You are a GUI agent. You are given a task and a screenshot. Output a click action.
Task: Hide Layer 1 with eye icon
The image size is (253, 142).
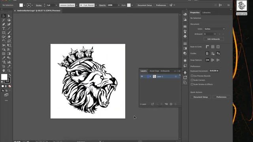[x=142, y=77]
